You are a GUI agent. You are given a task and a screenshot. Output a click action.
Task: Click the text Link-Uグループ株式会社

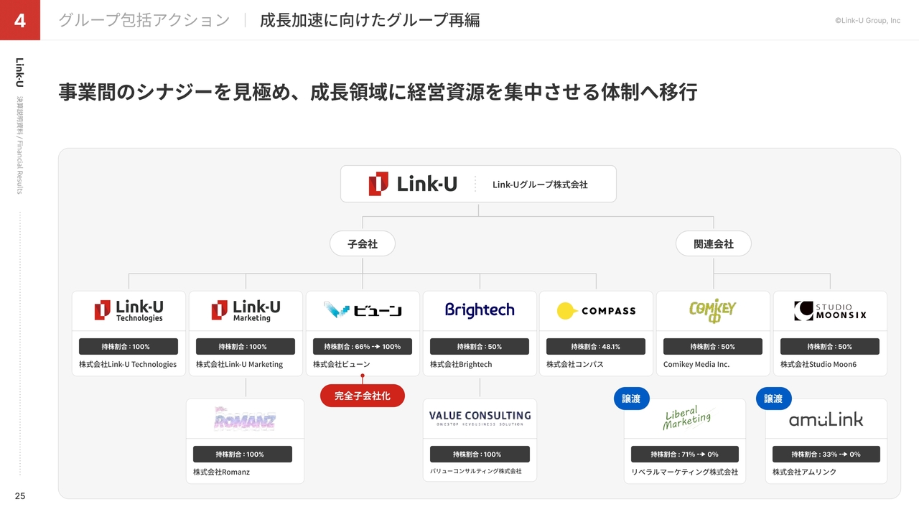click(x=540, y=185)
